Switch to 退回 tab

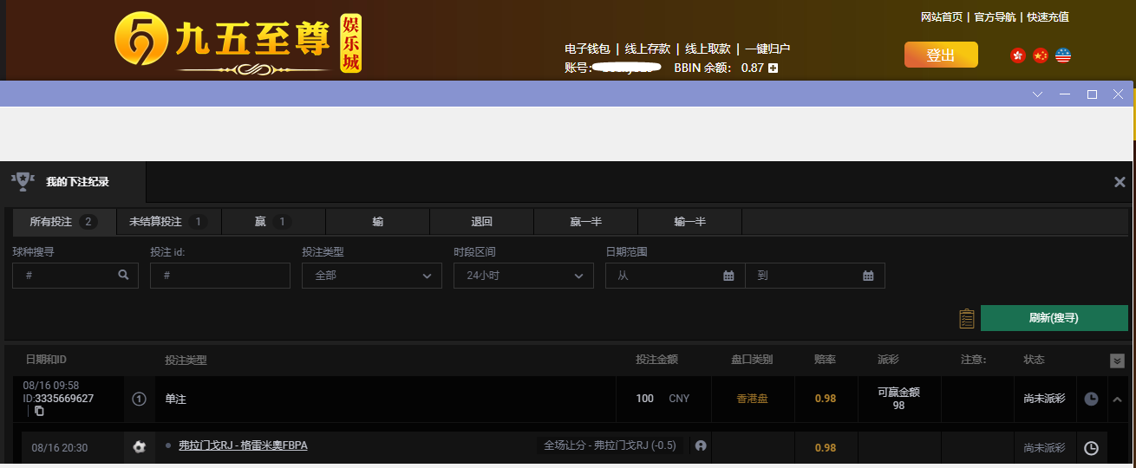click(x=482, y=222)
